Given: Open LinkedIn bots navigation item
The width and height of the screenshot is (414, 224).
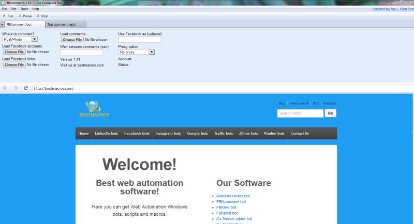Looking at the screenshot, I should click(107, 134).
